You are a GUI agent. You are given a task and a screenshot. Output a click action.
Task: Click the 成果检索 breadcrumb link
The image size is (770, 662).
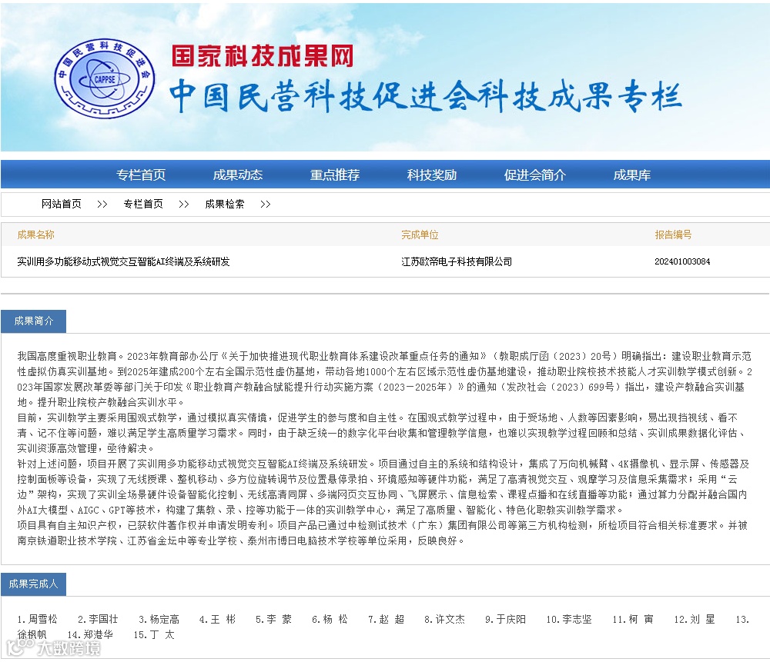tap(224, 204)
